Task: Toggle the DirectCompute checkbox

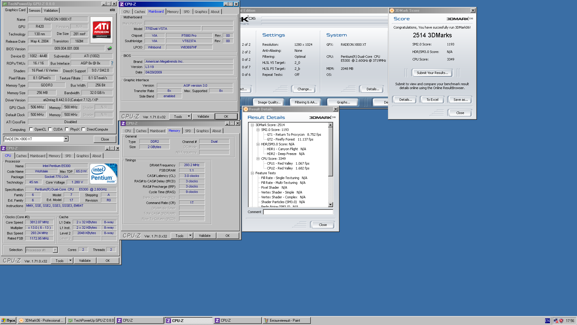Action: click(x=83, y=129)
